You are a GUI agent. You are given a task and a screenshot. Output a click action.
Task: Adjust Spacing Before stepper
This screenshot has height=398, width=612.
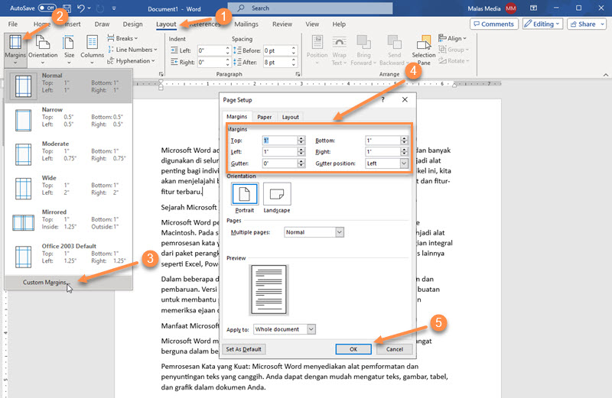pos(294,50)
